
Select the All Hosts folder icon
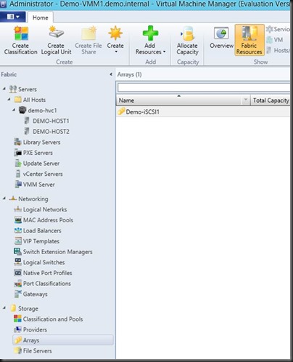coord(18,100)
